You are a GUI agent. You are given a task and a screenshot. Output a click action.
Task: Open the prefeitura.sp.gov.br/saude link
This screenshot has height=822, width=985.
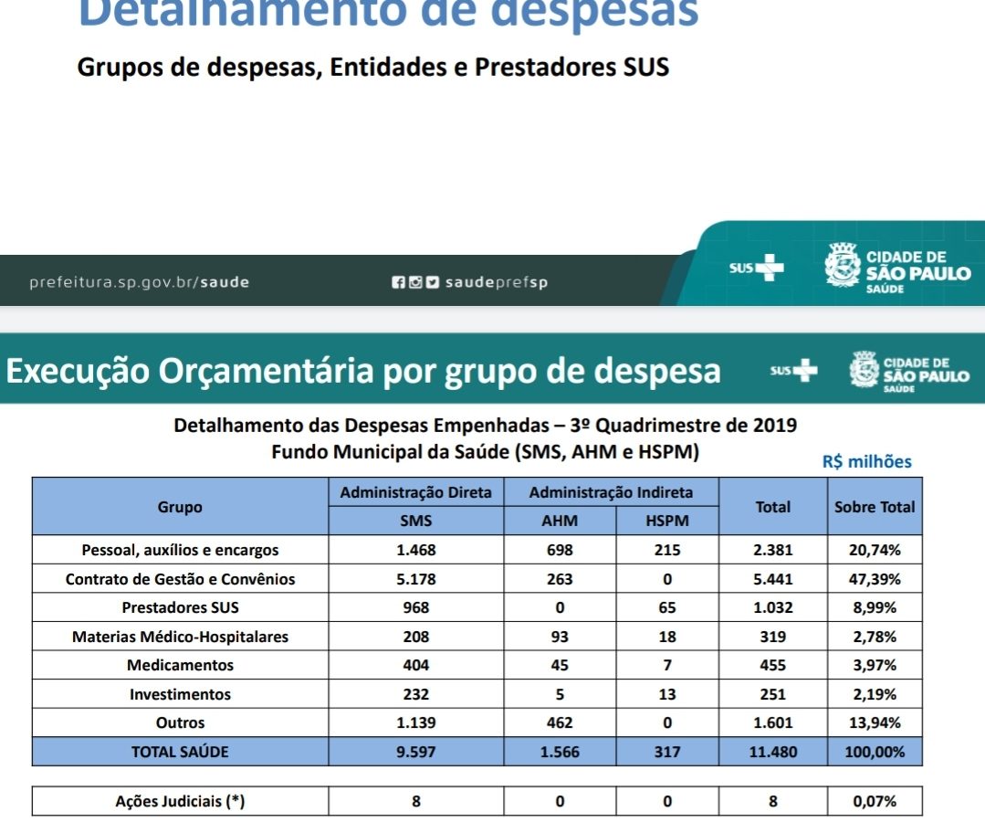coord(139,282)
